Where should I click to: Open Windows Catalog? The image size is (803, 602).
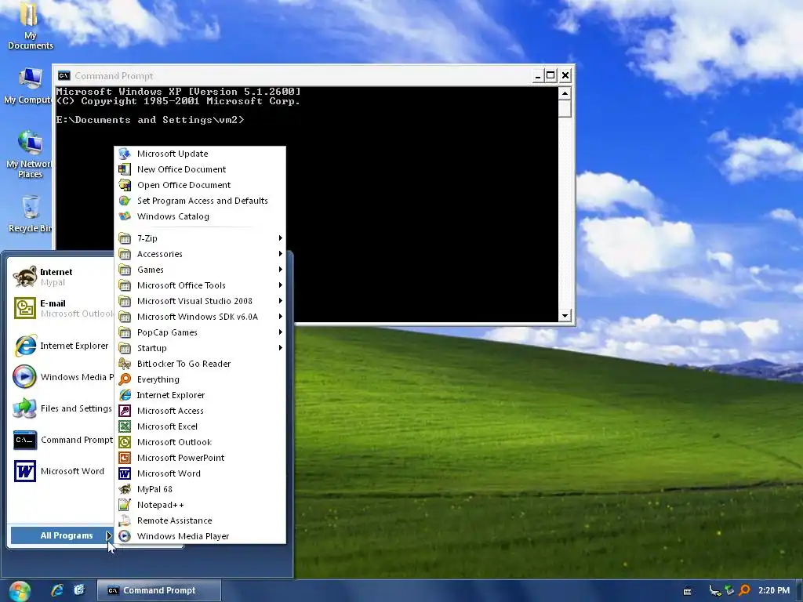click(x=200, y=216)
